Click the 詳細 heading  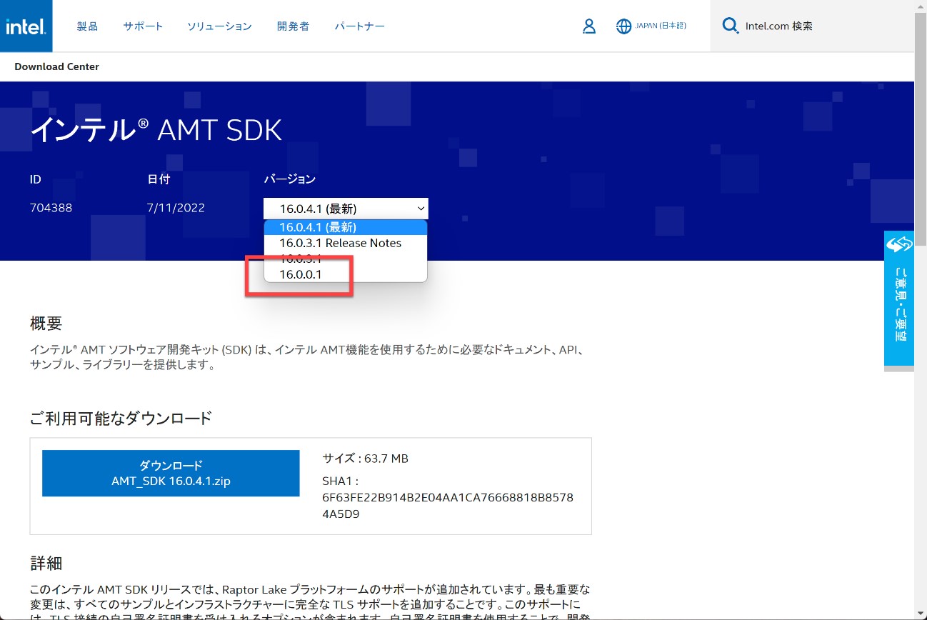point(46,563)
